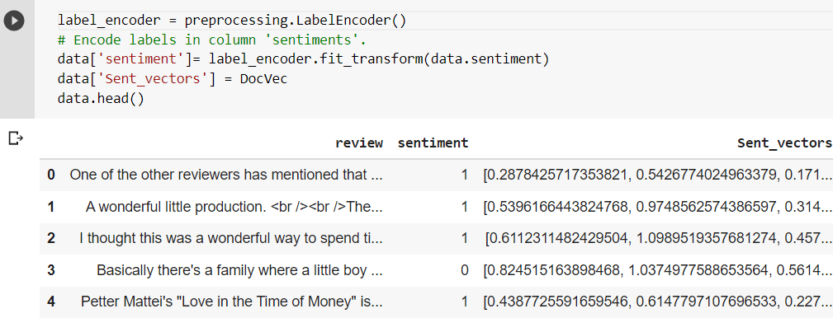Select the Sent_vectors column header

784,143
